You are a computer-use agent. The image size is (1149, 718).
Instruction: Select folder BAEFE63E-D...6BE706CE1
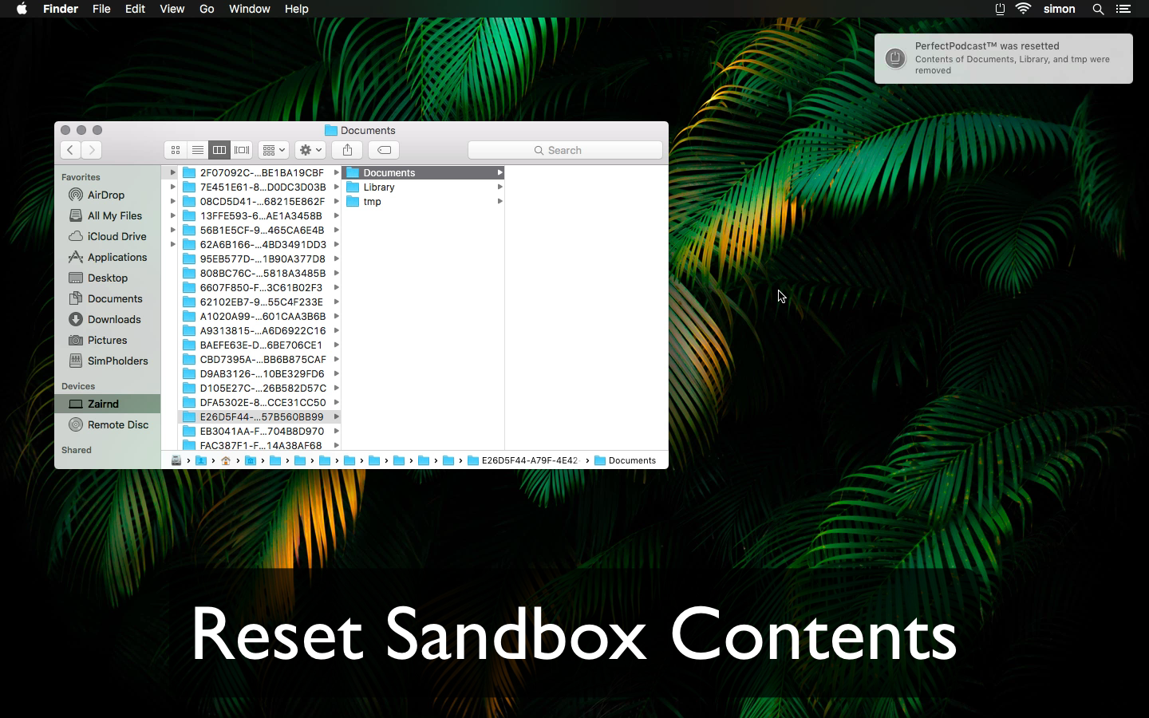click(x=259, y=345)
